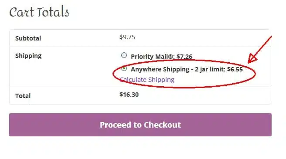
Task: Click the Subtotal row label
Action: tap(28, 38)
